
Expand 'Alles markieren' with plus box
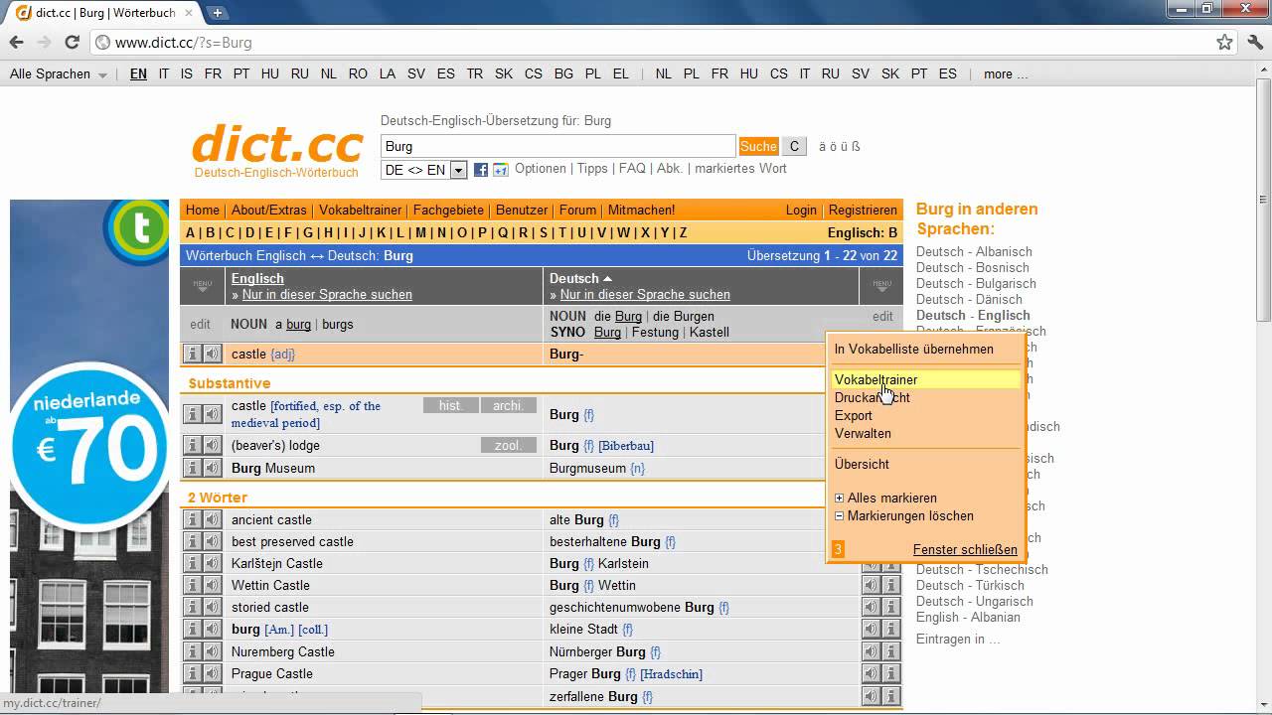[x=839, y=499]
